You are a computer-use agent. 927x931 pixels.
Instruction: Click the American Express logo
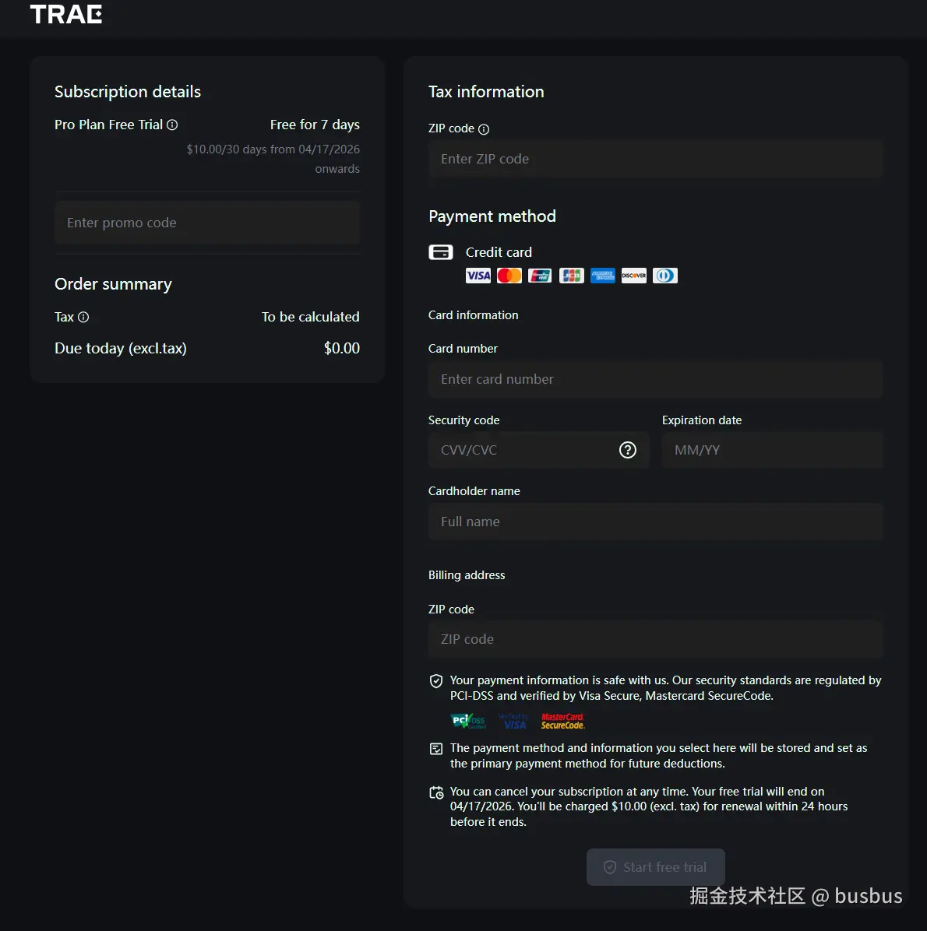click(x=603, y=276)
